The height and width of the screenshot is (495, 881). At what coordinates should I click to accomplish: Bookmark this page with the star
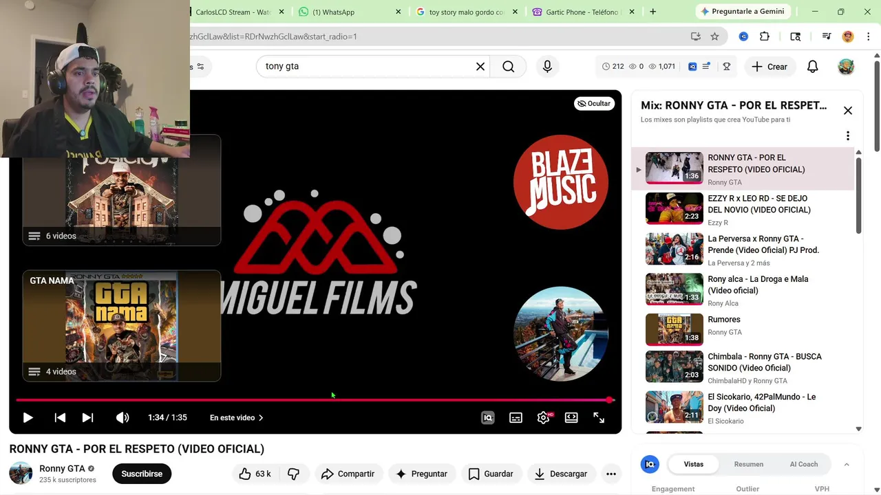coord(715,36)
